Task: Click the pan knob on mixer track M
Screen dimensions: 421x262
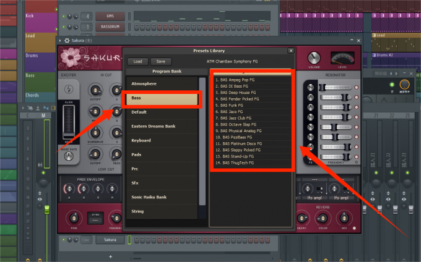Action: (43, 184)
